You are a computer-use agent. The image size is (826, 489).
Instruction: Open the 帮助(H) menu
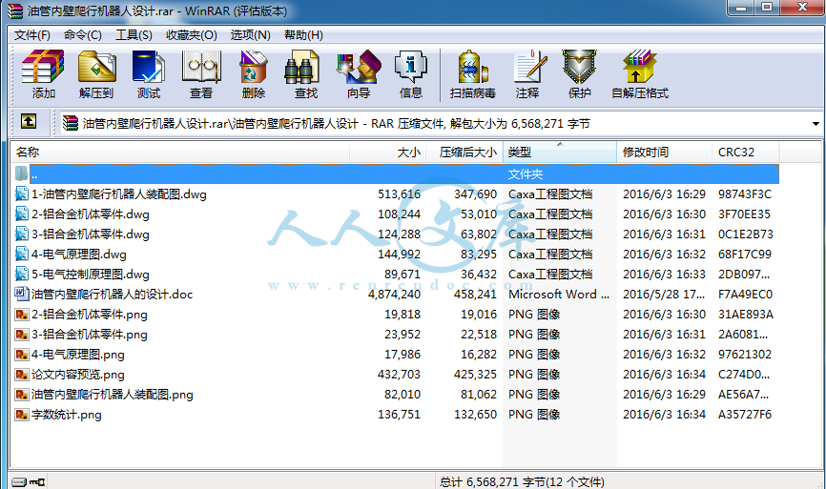pyautogui.click(x=303, y=35)
